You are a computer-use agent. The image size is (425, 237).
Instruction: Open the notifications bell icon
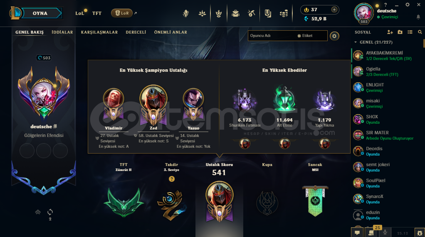[418, 17]
